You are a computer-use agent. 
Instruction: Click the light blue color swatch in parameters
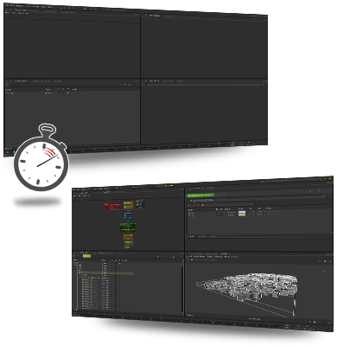click(x=242, y=213)
